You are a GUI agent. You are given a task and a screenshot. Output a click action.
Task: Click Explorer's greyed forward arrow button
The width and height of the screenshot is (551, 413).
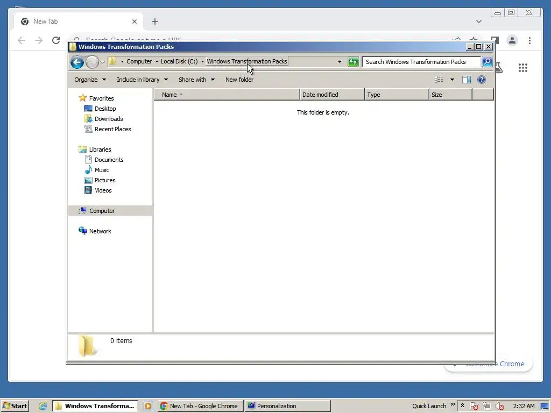tap(92, 62)
